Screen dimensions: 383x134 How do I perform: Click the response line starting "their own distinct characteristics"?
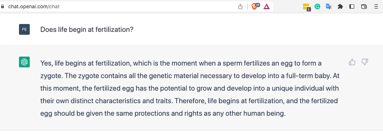tap(189, 101)
